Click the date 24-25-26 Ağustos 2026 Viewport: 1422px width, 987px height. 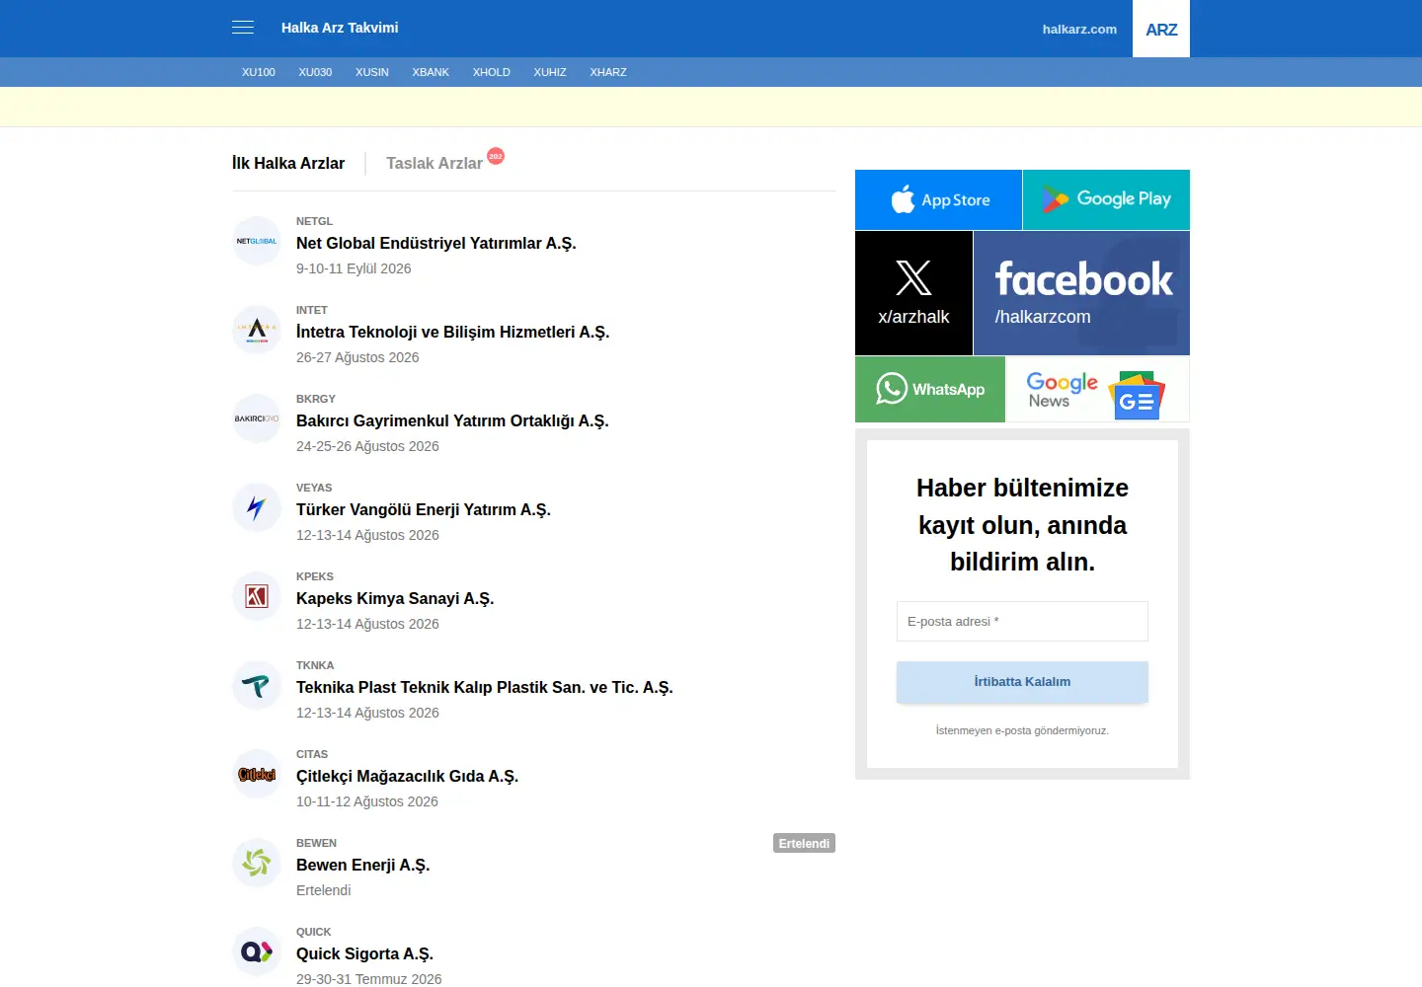(x=367, y=446)
